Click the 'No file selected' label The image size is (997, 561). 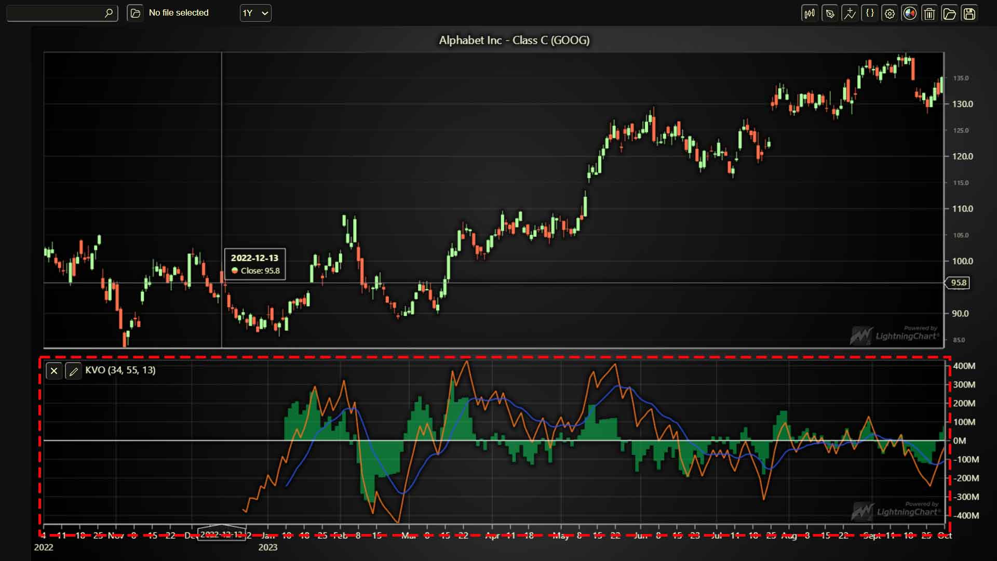179,13
